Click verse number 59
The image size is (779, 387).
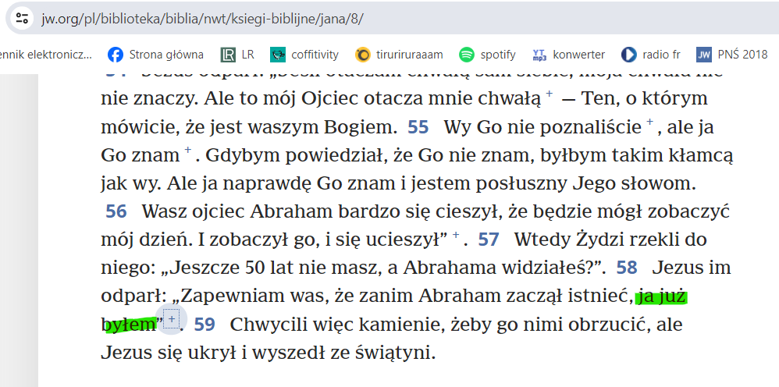coord(205,325)
